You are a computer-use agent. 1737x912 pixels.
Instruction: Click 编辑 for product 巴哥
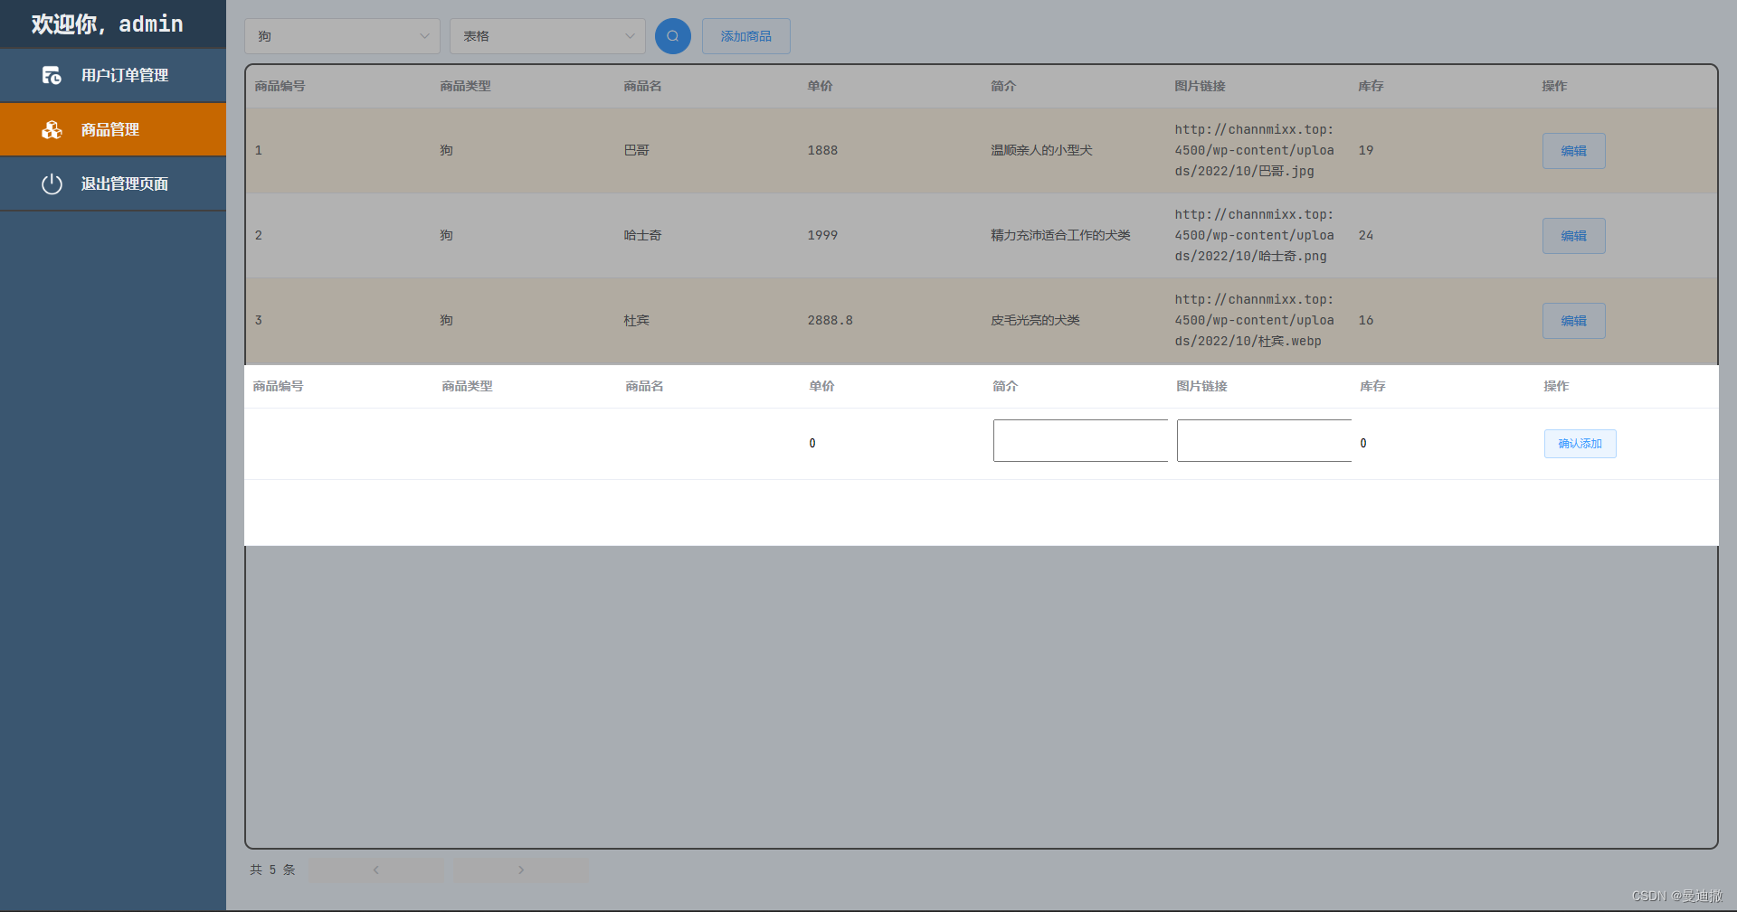tap(1573, 151)
